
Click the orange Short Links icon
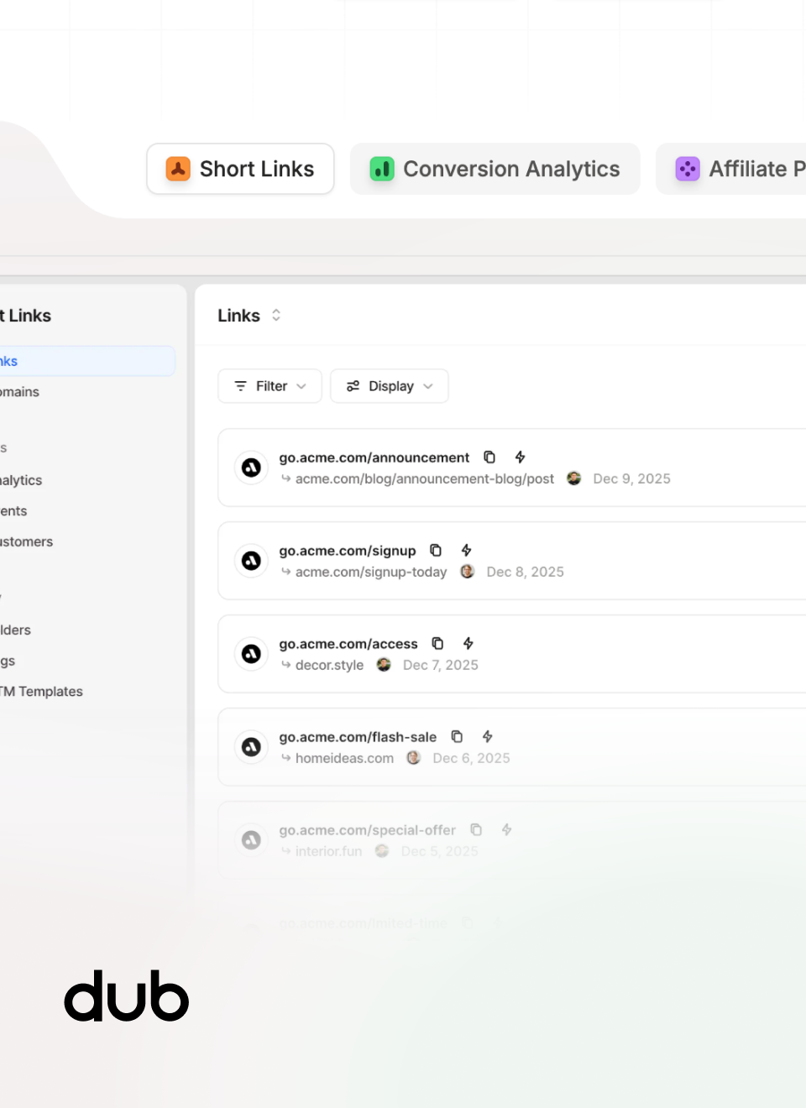click(x=178, y=169)
